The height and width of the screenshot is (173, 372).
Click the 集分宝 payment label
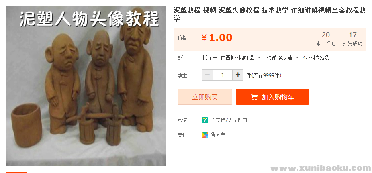[x=218, y=135]
